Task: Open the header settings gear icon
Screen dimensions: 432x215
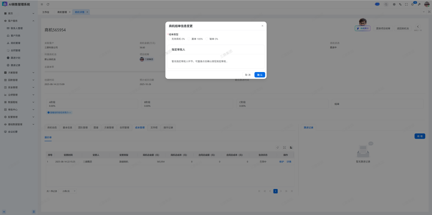Action: tap(394, 4)
